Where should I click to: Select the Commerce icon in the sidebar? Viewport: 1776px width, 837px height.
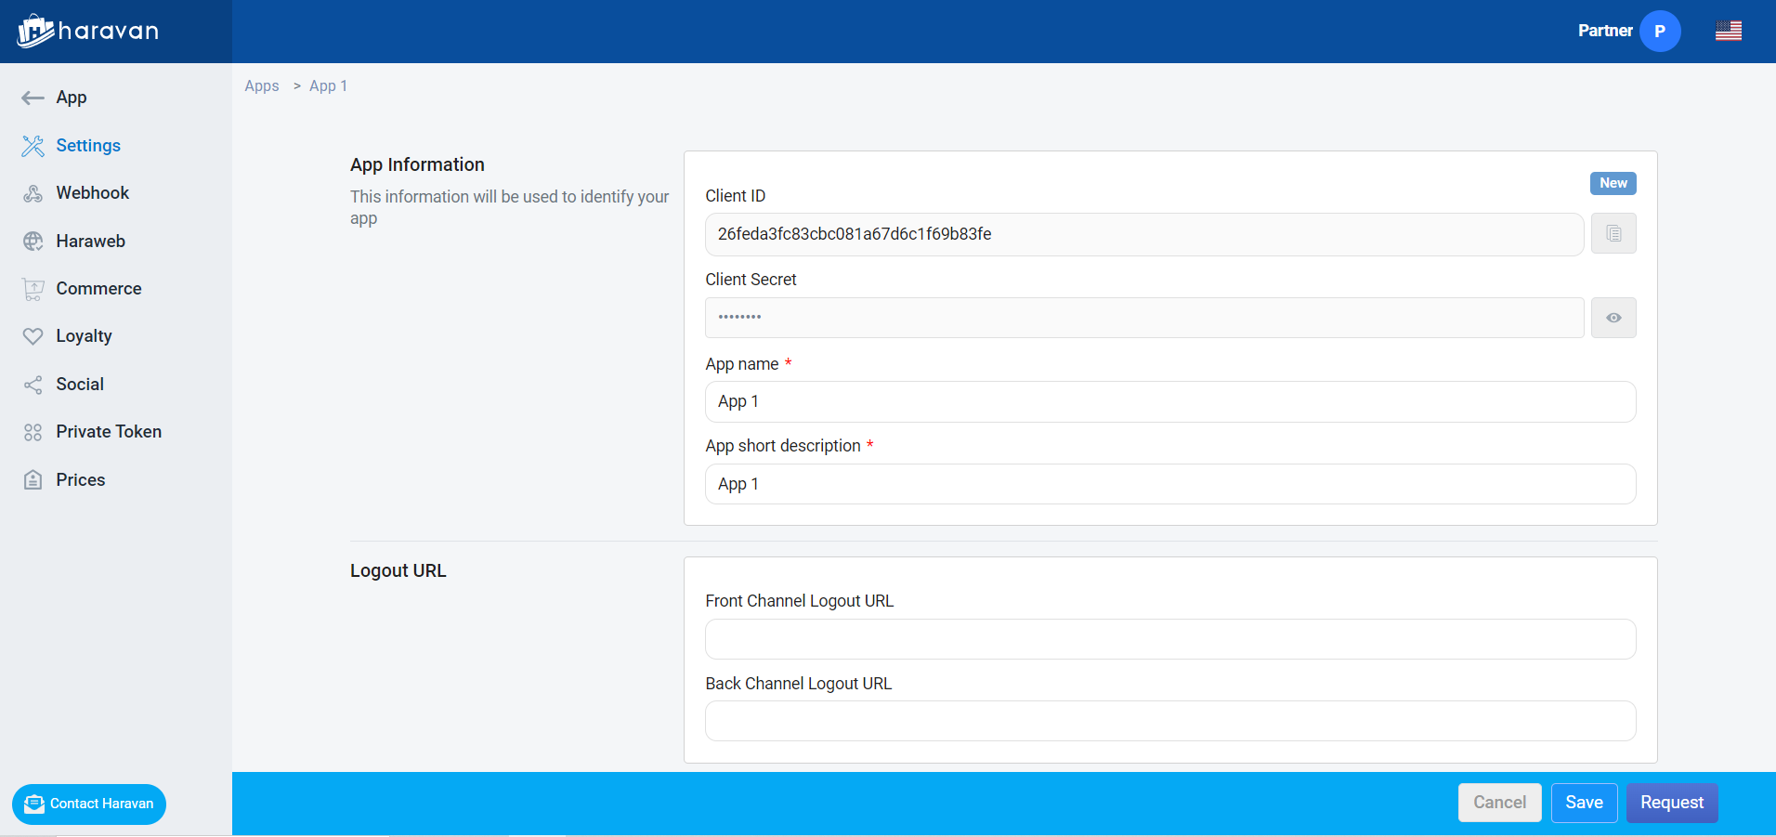click(33, 289)
